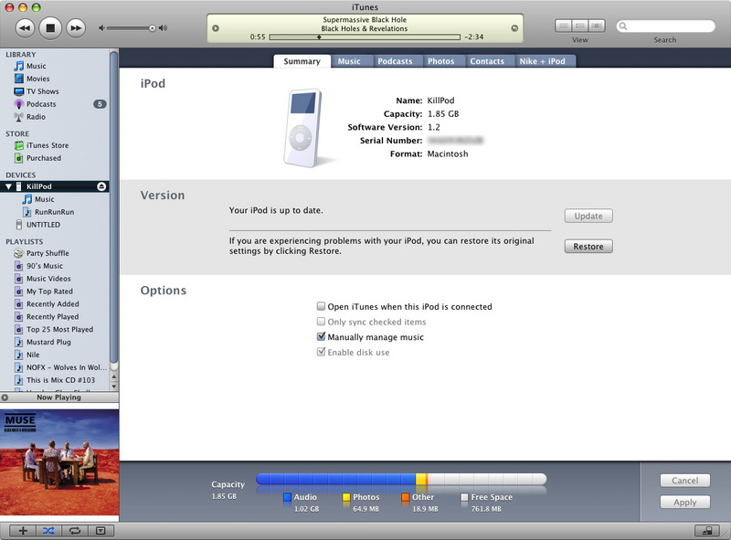Mute using the low volume speaker icon
Viewport: 731px width, 540px height.
point(101,28)
